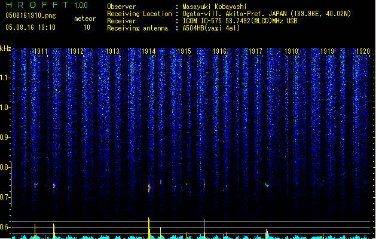The image size is (376, 239).
Task: Click the 1911 time marker
Action: coord(41,51)
